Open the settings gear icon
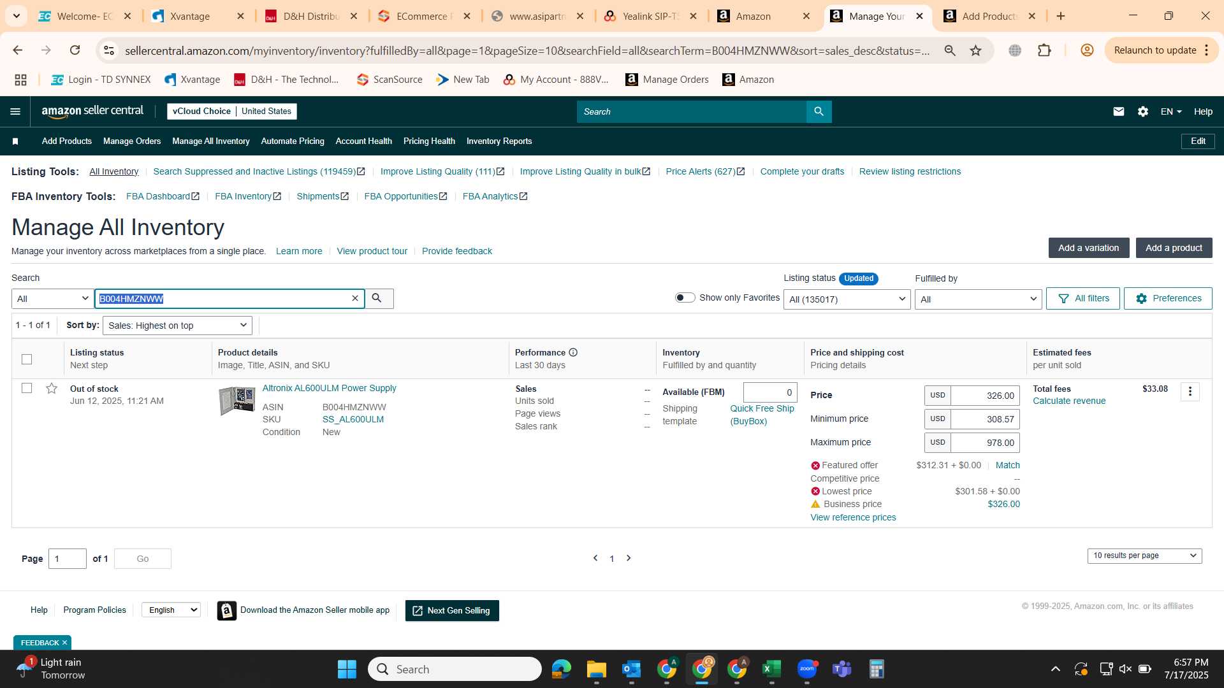This screenshot has height=688, width=1224. [x=1143, y=111]
